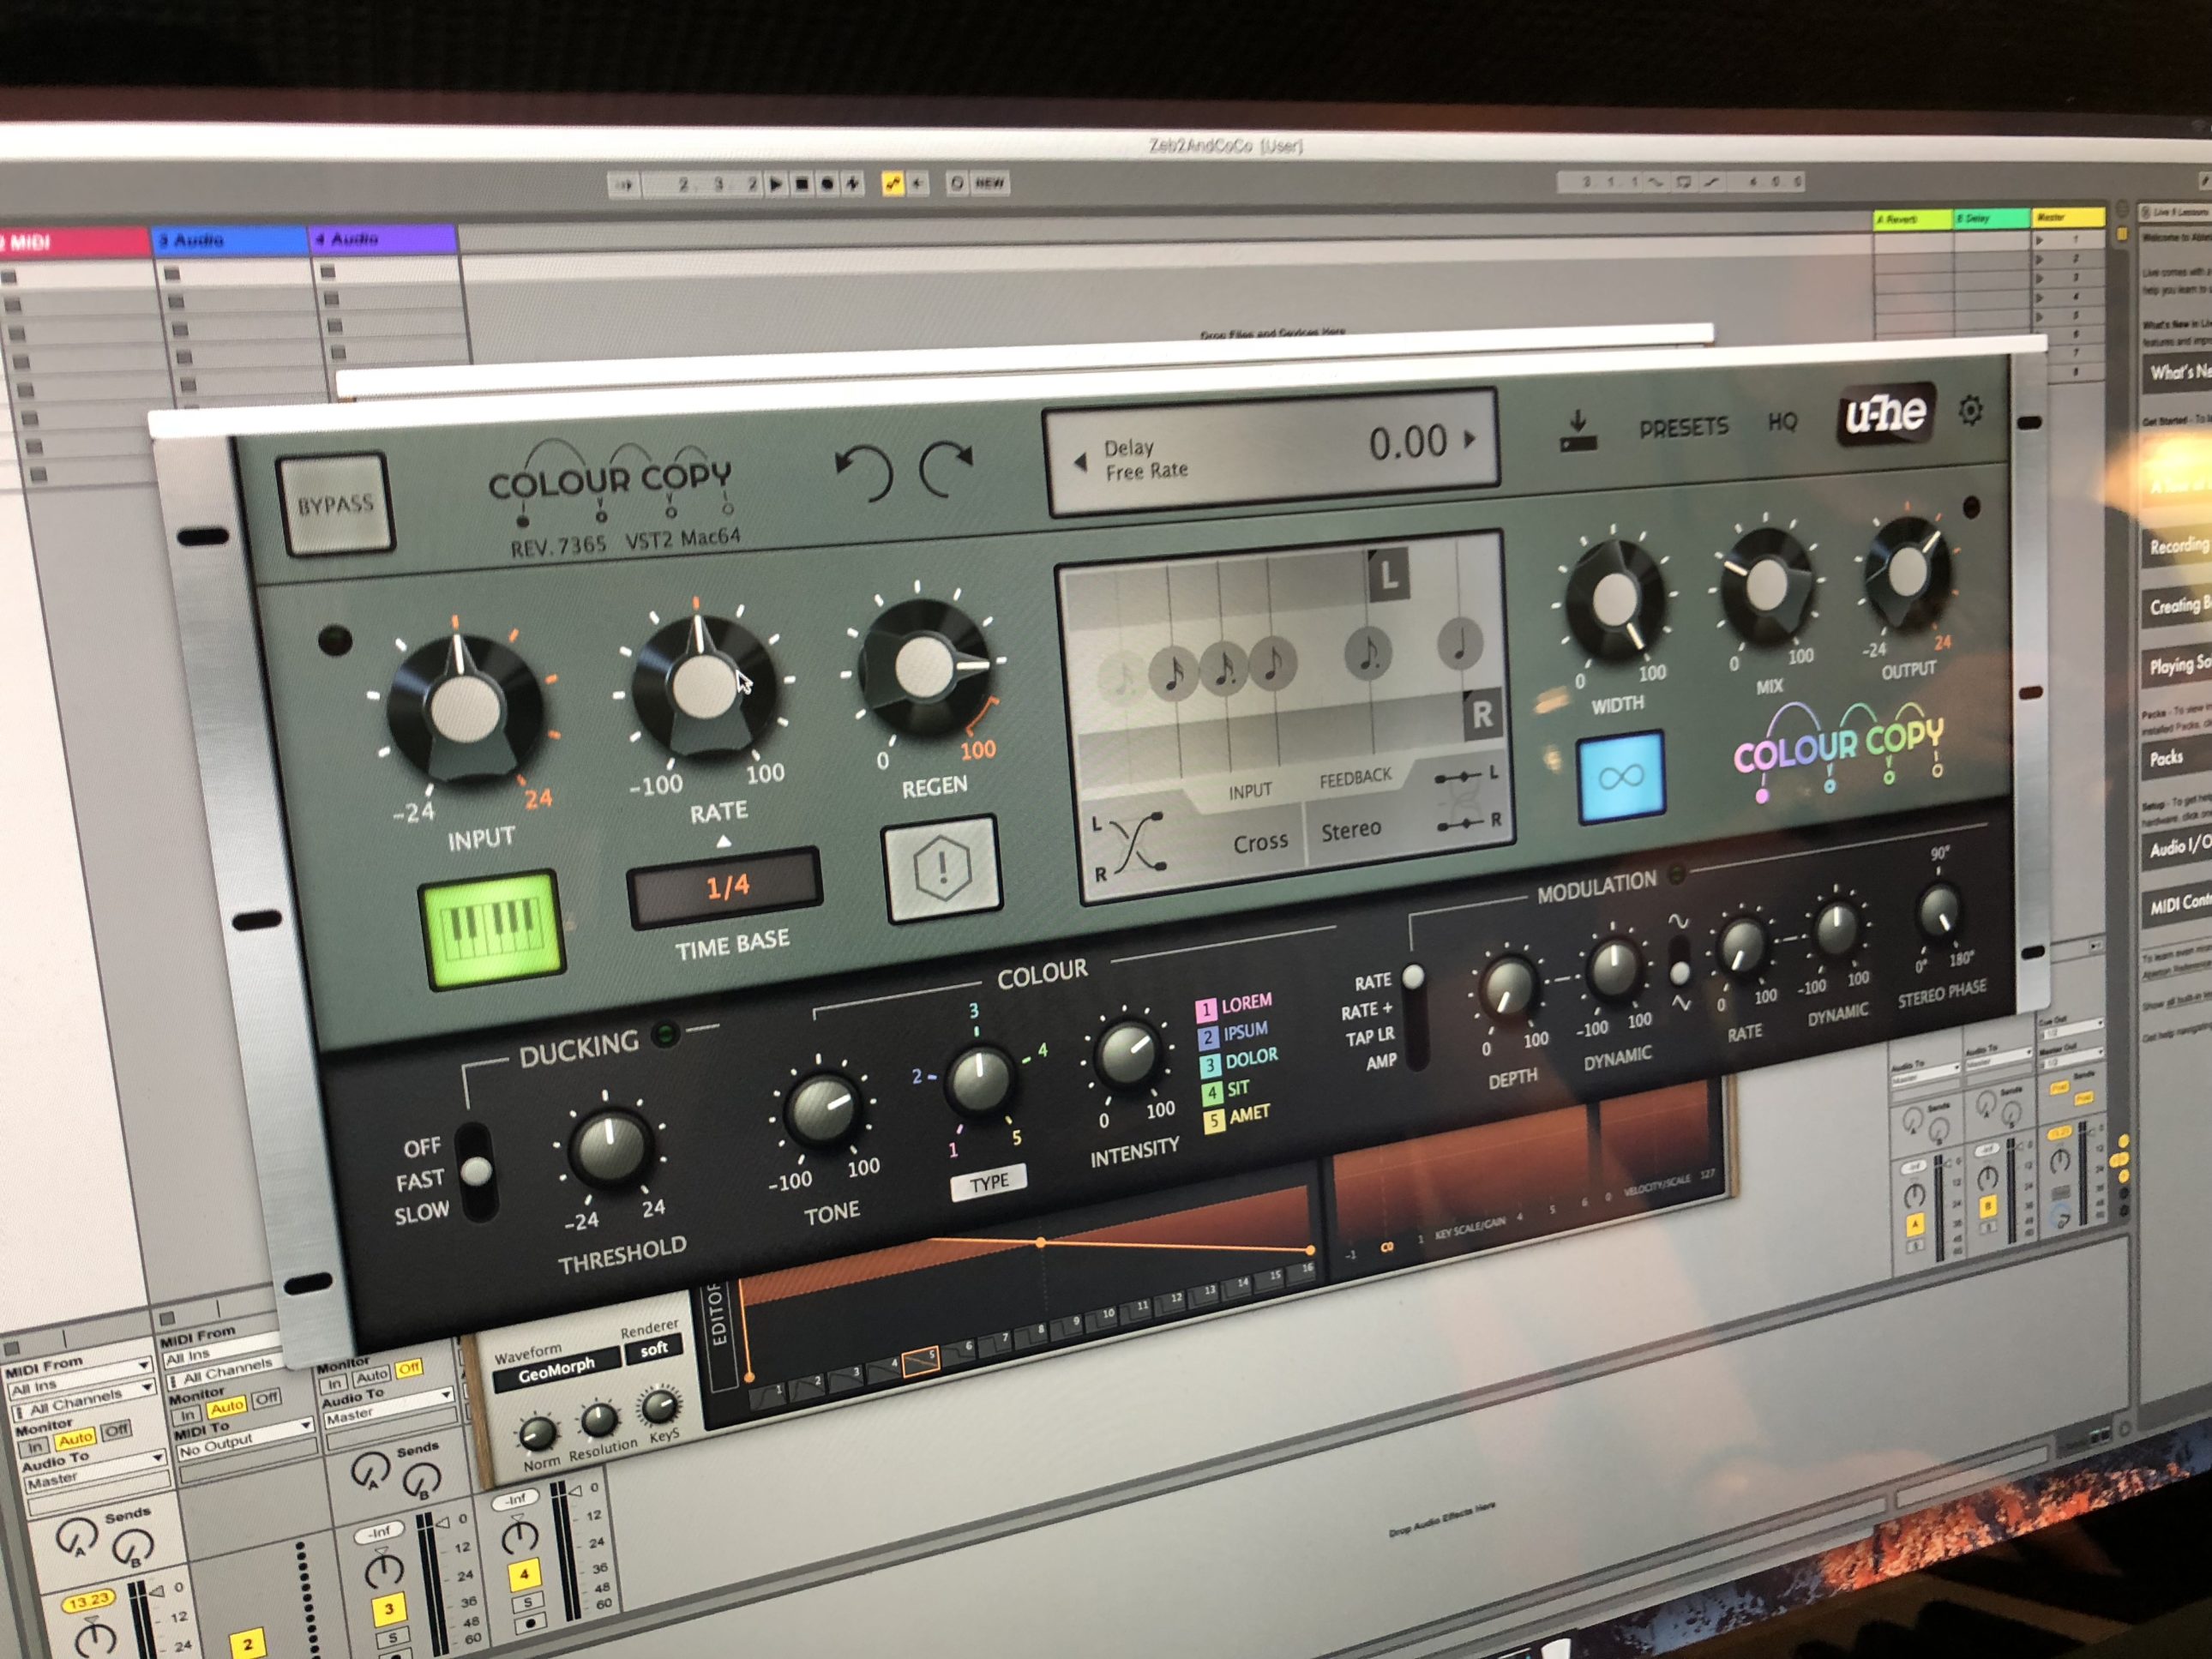Select colour type 2 IPSUM

click(x=1233, y=1032)
